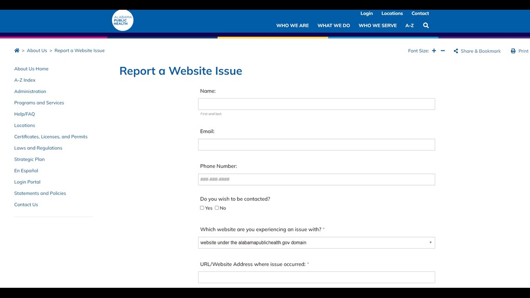
Task: Open Help/FAQ sidebar link
Action: pyautogui.click(x=24, y=114)
